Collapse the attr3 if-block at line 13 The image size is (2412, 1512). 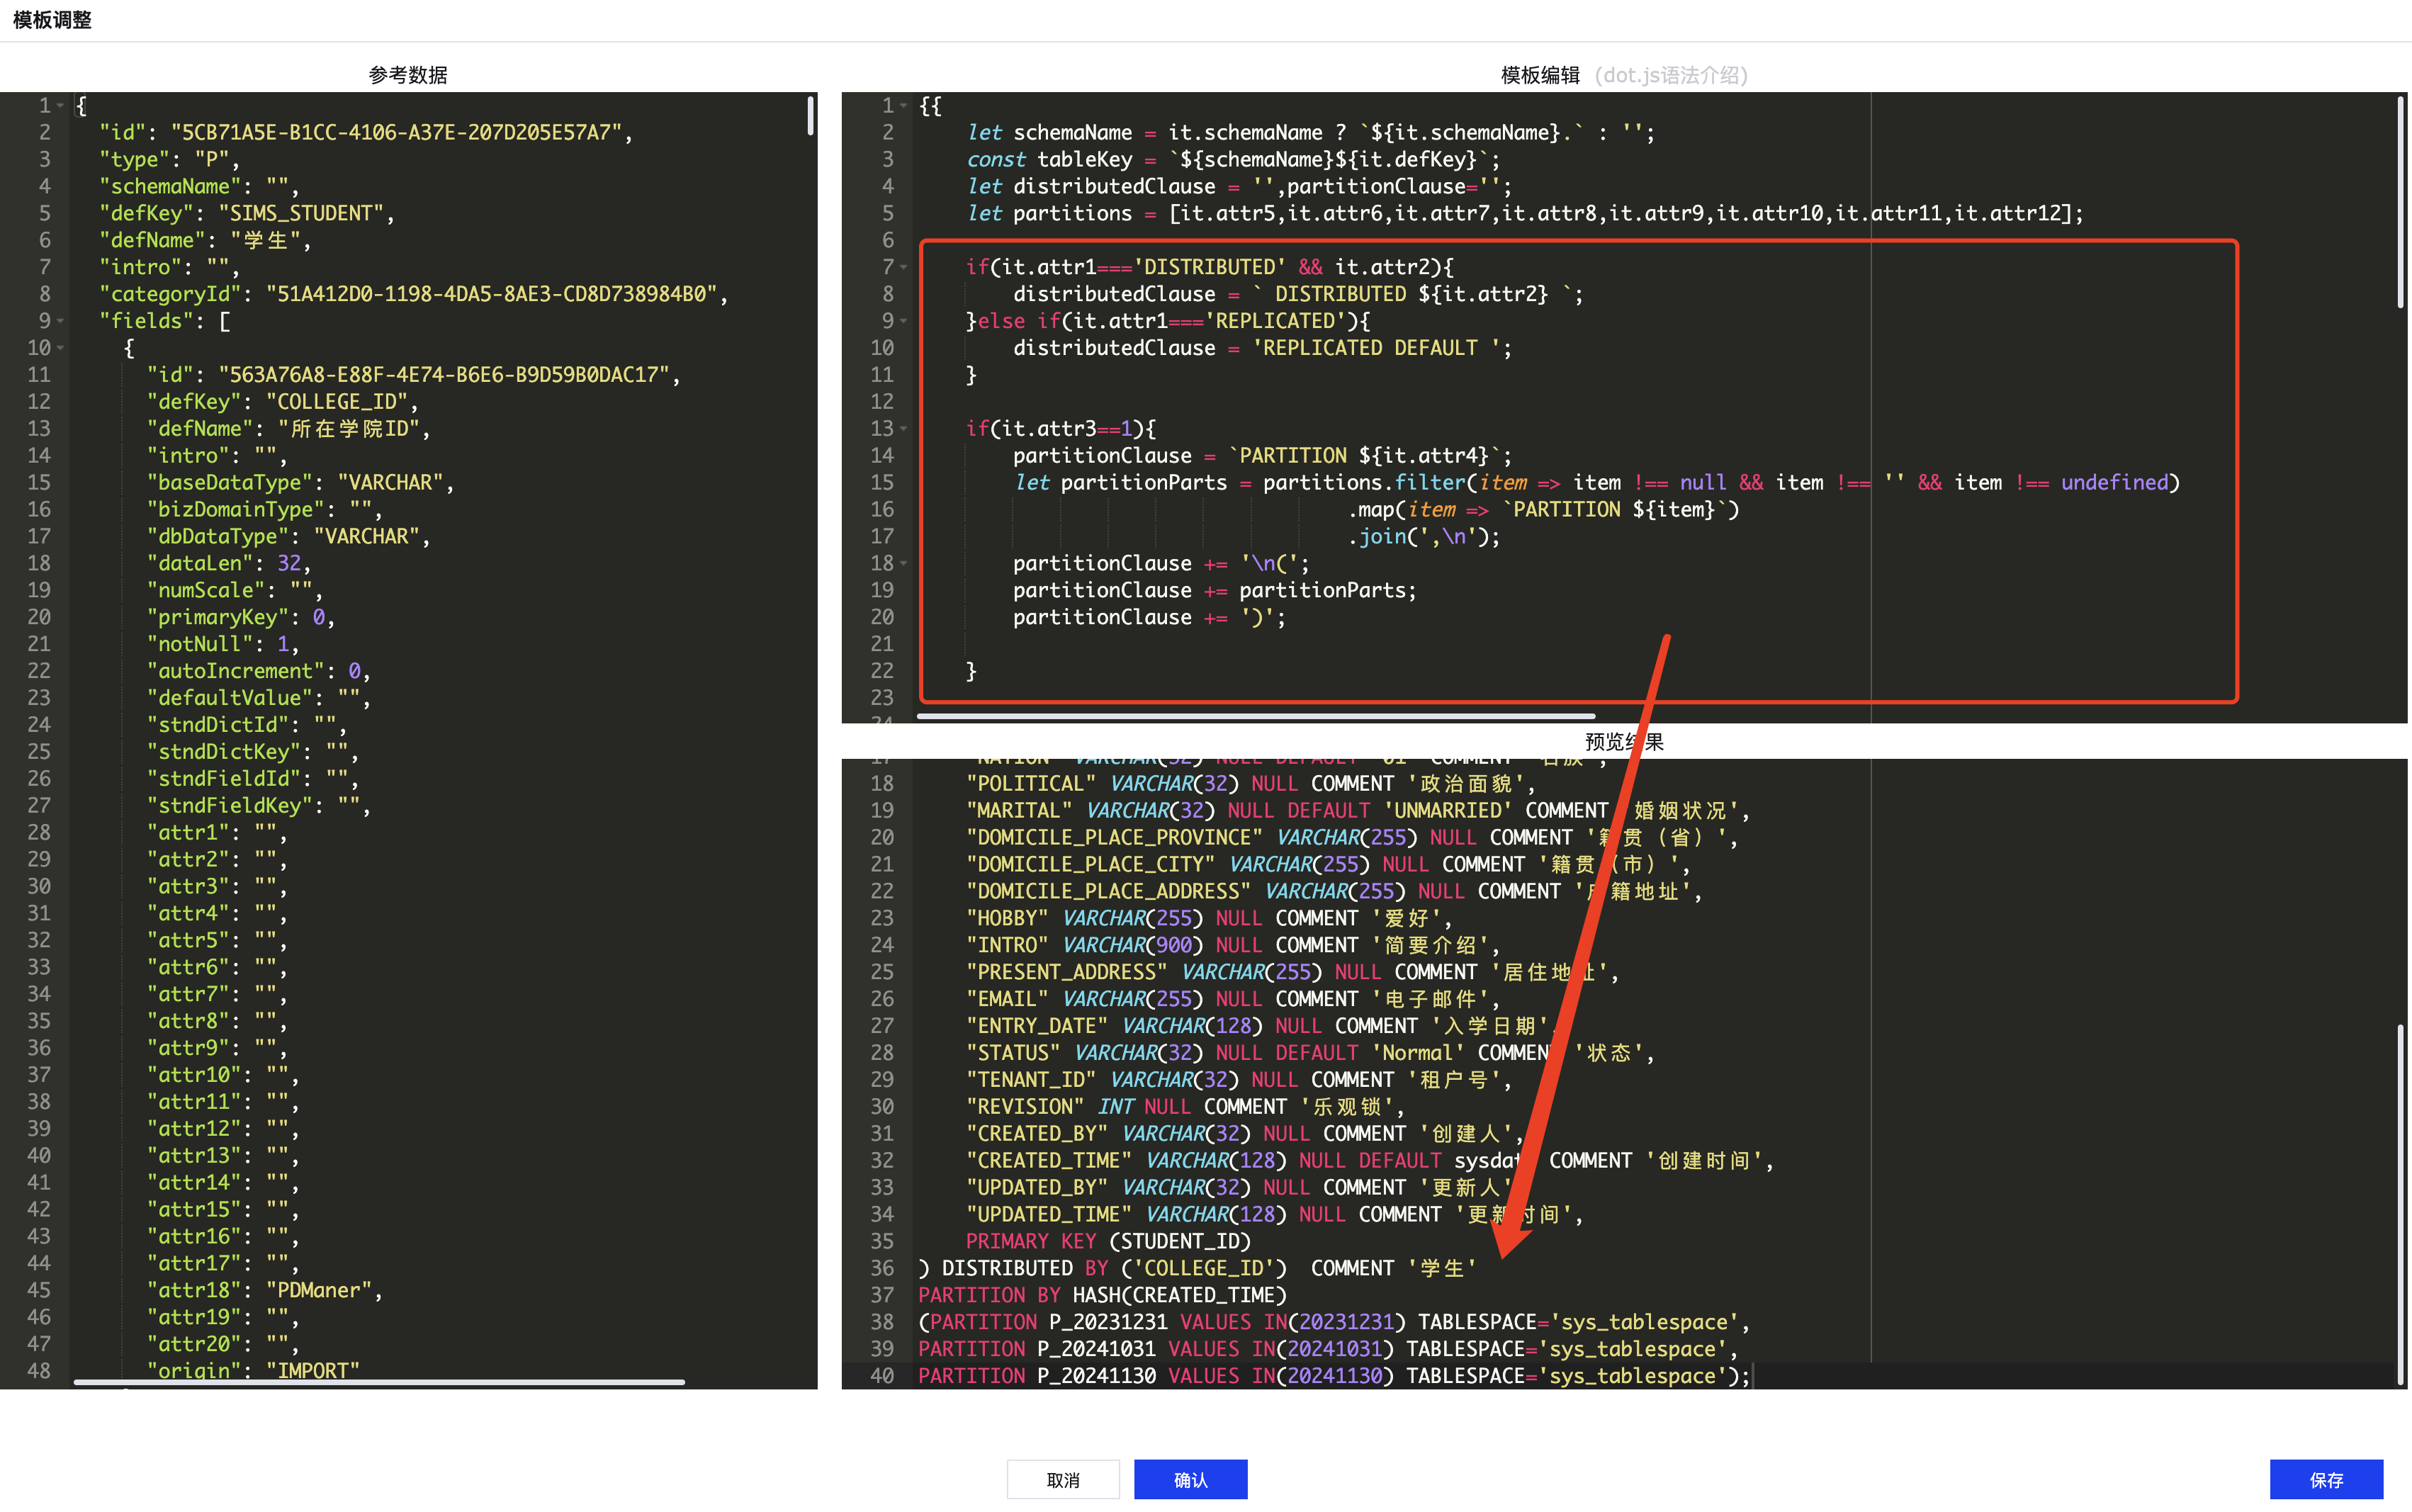pos(901,428)
